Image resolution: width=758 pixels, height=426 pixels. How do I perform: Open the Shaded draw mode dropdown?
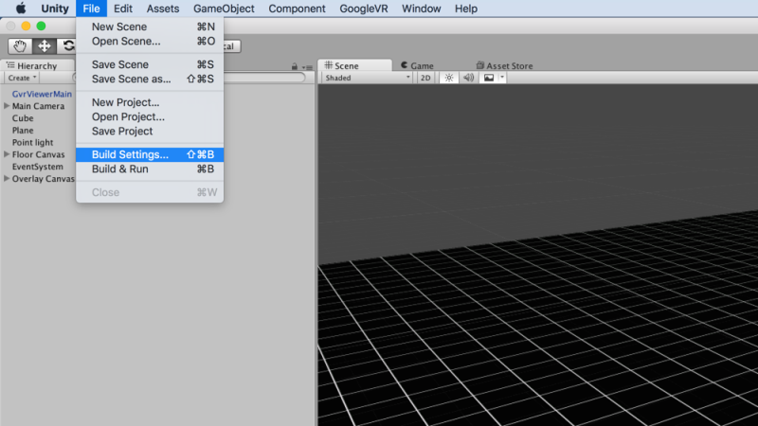(x=367, y=78)
